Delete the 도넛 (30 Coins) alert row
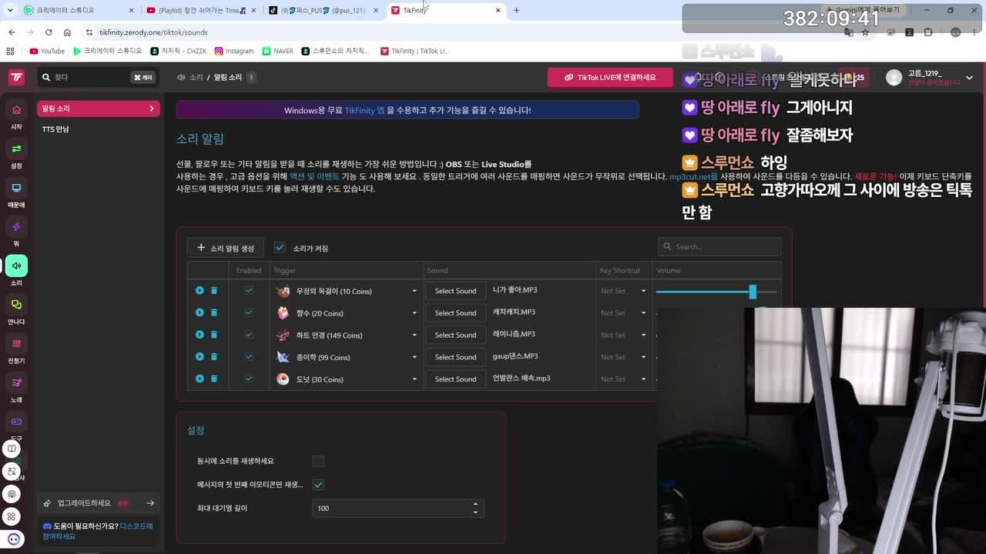Image resolution: width=986 pixels, height=554 pixels. pos(214,379)
